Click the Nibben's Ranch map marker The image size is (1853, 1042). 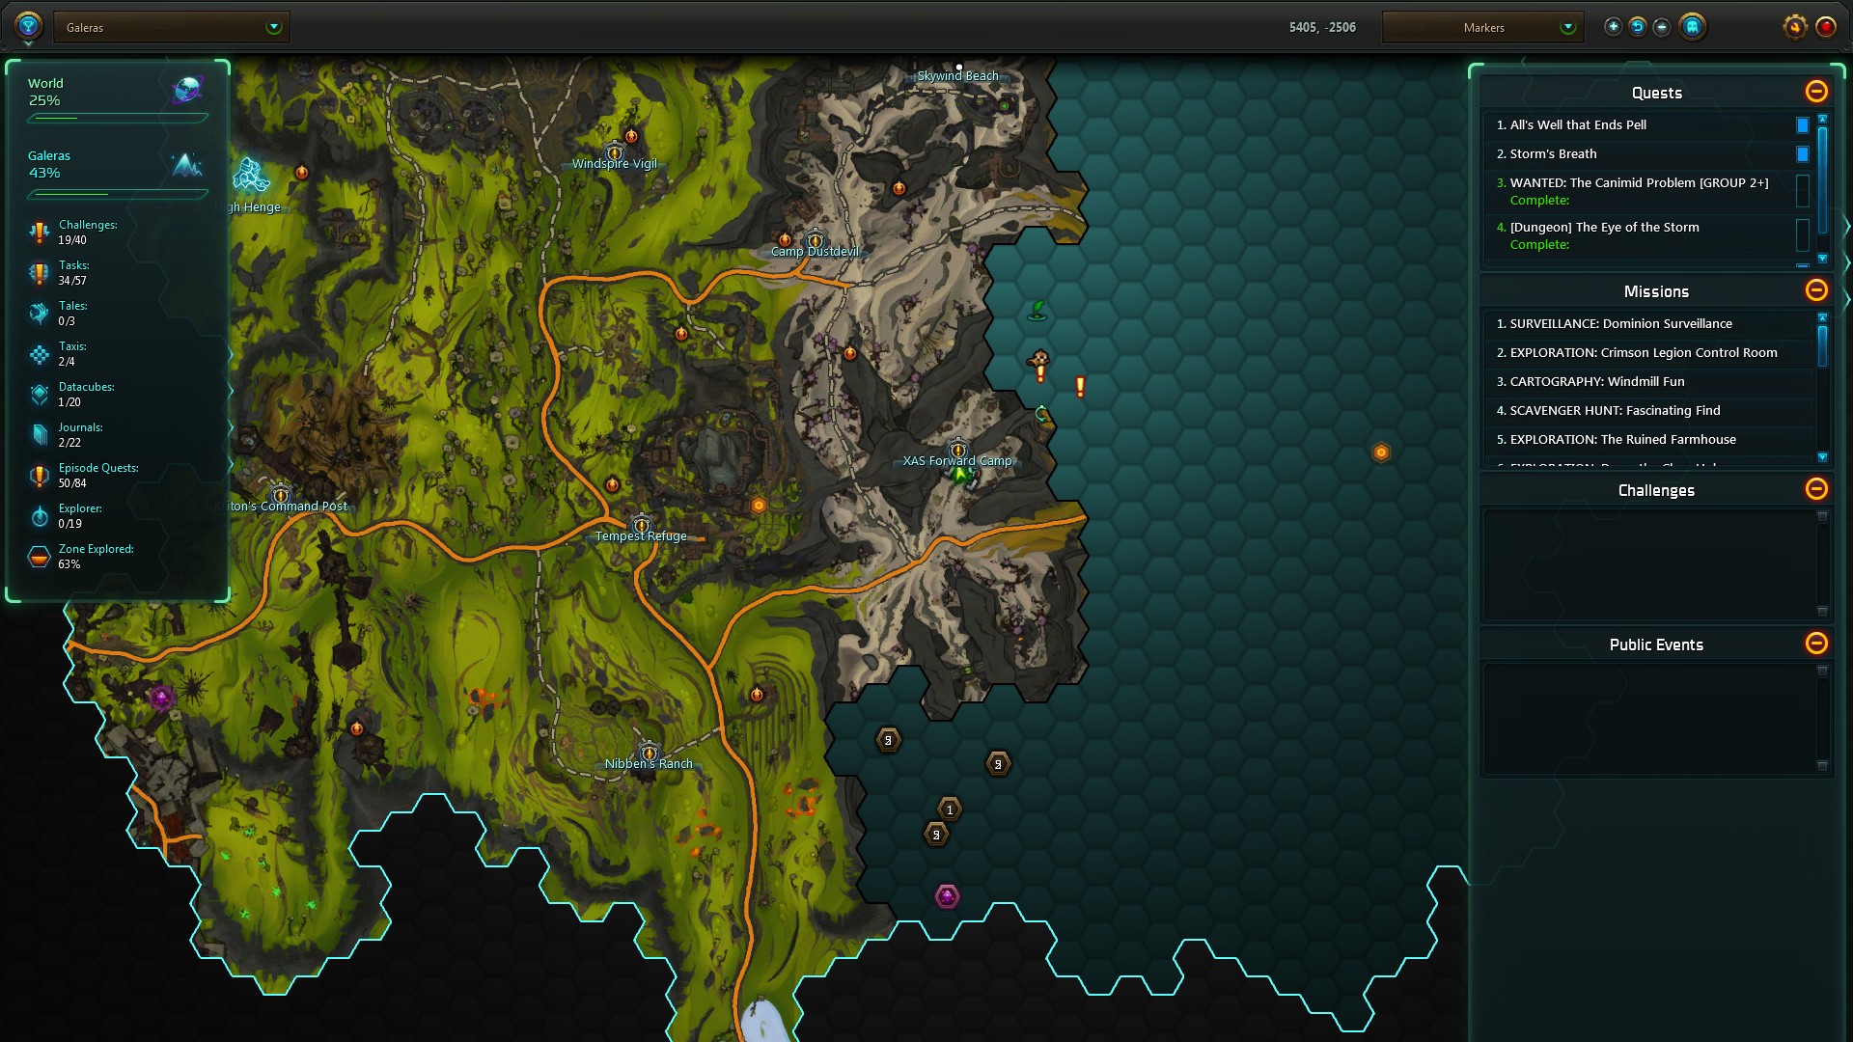(x=649, y=753)
